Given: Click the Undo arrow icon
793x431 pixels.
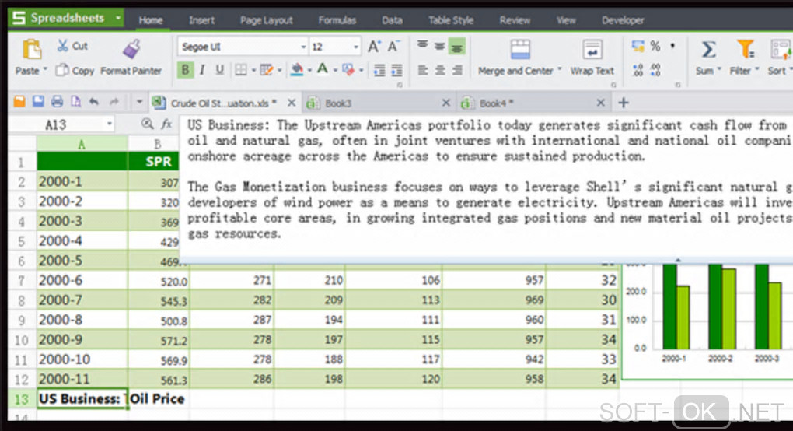Looking at the screenshot, I should click(x=94, y=102).
